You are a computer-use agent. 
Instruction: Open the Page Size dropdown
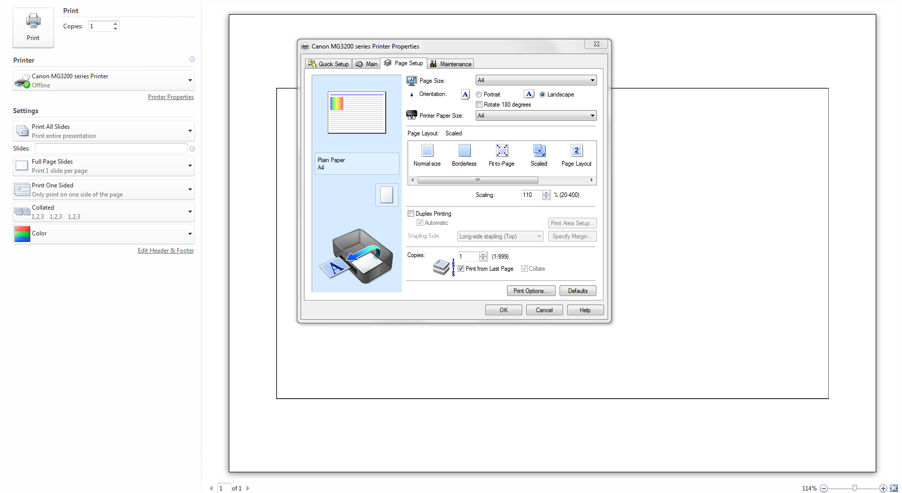tap(536, 80)
